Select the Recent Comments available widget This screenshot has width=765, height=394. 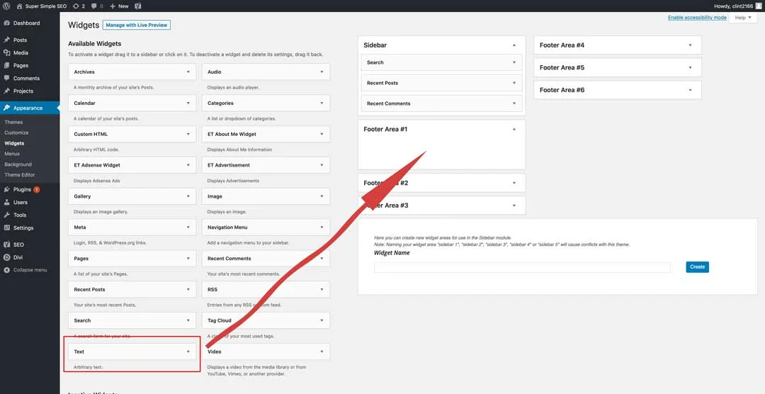coord(266,258)
